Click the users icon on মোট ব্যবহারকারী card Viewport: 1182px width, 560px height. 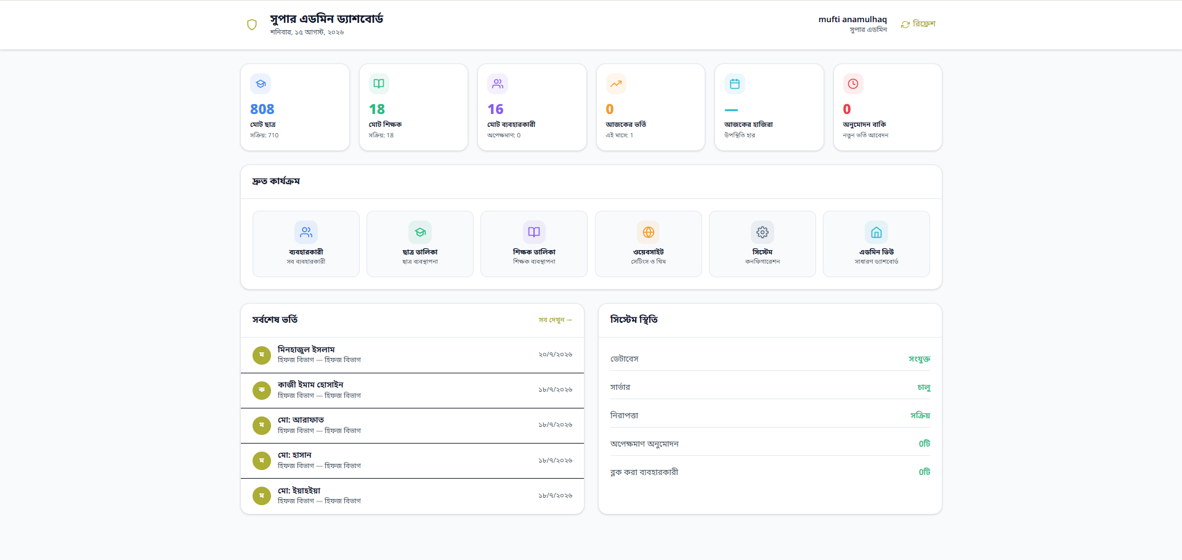pos(498,84)
